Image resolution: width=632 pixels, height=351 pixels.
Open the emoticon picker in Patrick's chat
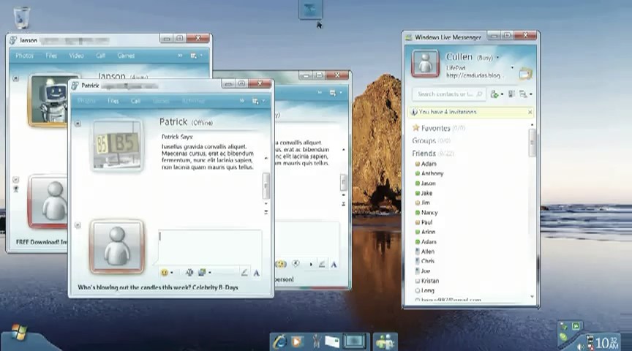coord(165,273)
